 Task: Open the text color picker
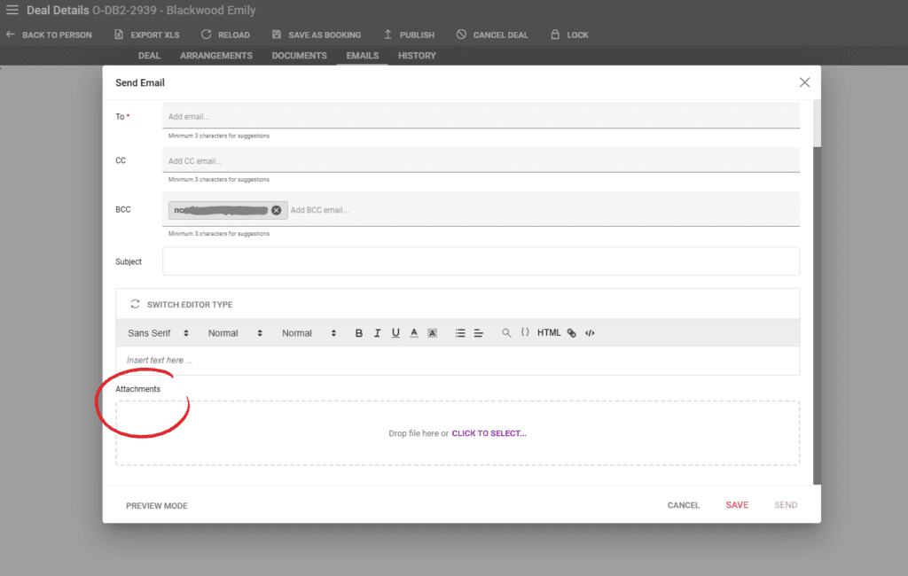(413, 332)
